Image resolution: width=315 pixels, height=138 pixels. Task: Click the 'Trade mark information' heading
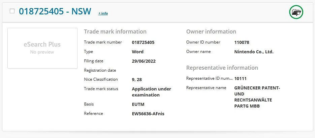[115, 31]
